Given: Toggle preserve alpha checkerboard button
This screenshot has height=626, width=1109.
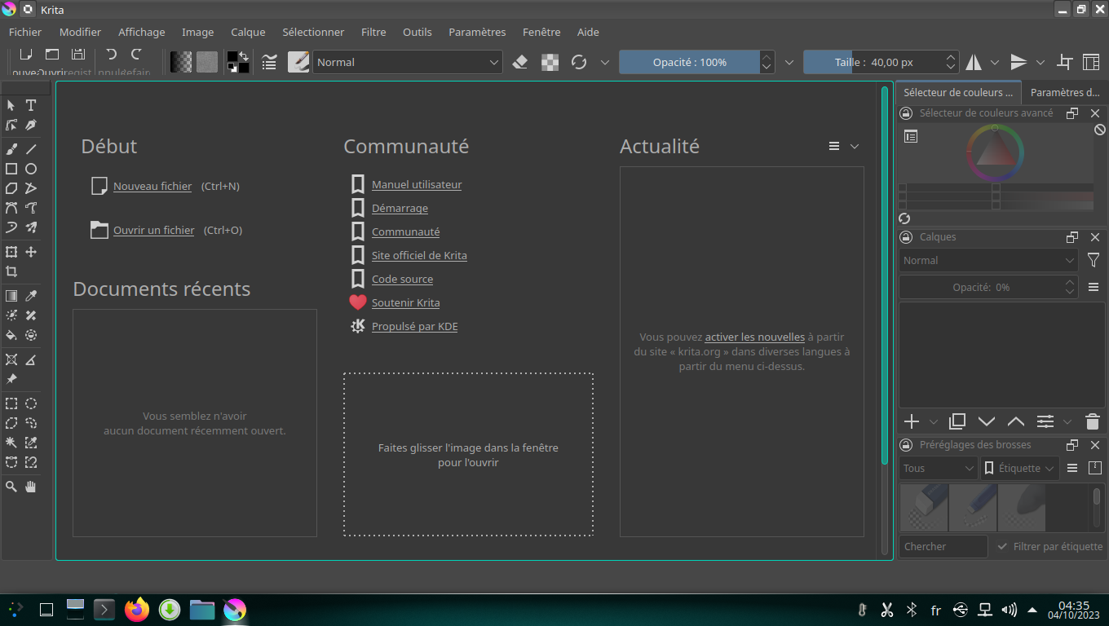Looking at the screenshot, I should pyautogui.click(x=550, y=62).
